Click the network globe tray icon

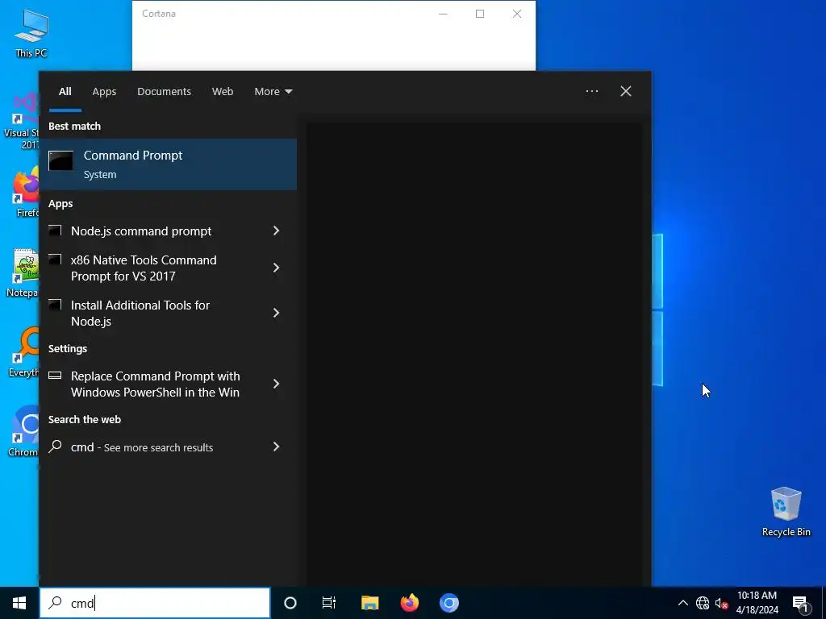click(x=703, y=603)
